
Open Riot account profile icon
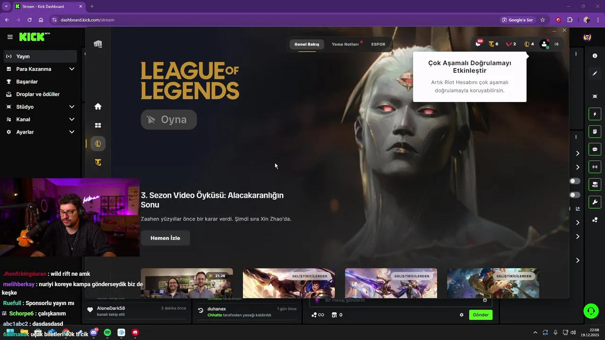[544, 44]
